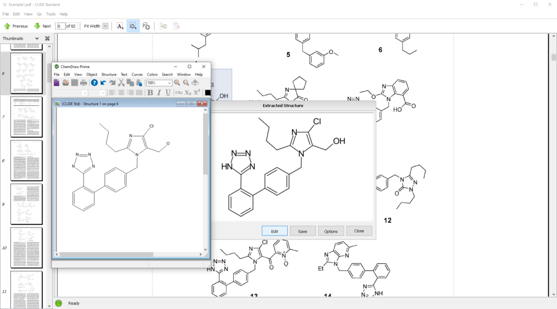The height and width of the screenshot is (309, 557).
Task: Toggle bold text formatting in ChemDraw
Action: point(151,93)
